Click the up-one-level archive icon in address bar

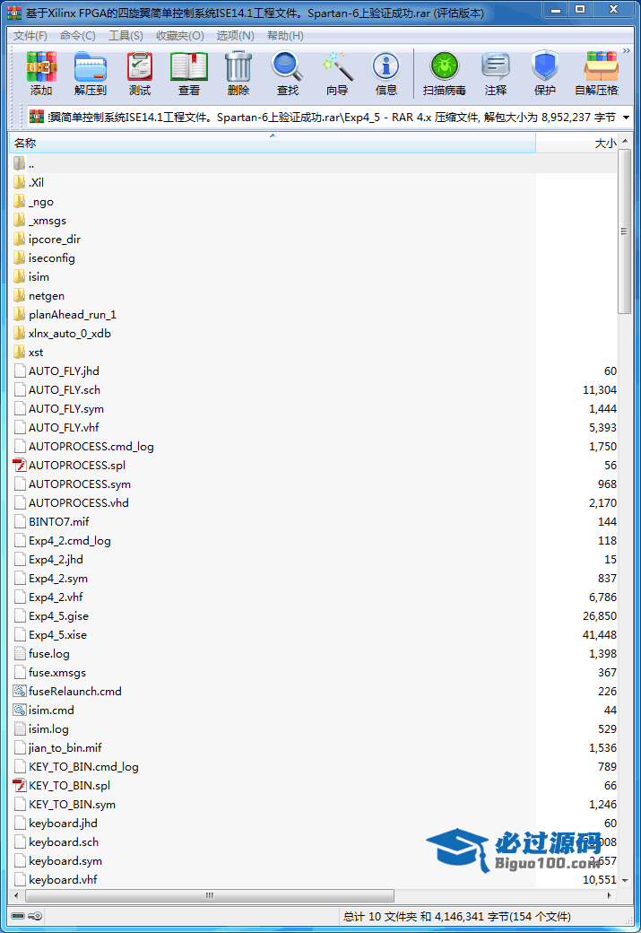click(x=37, y=117)
